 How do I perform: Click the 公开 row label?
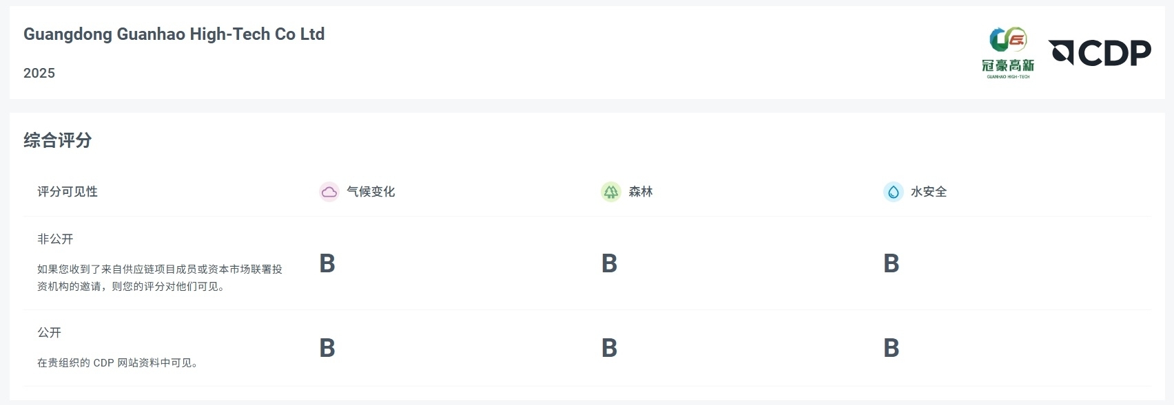49,333
